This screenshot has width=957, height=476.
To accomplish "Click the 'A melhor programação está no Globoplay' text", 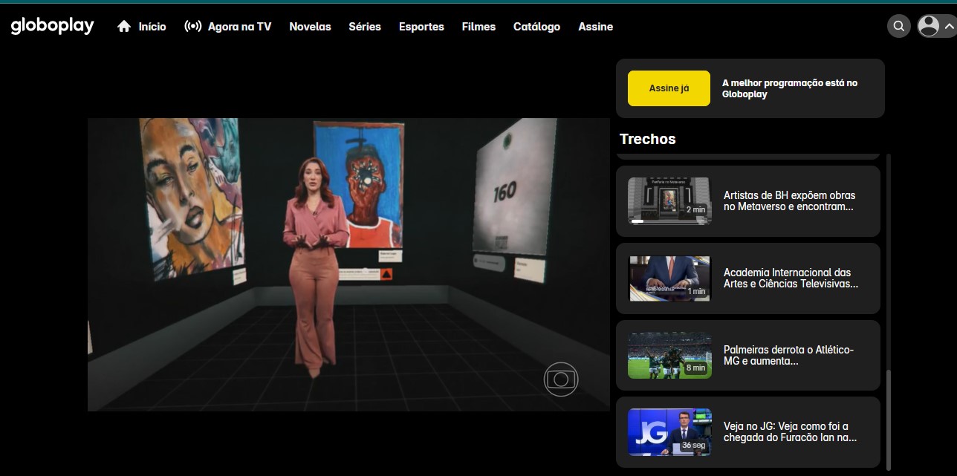I will pos(790,88).
